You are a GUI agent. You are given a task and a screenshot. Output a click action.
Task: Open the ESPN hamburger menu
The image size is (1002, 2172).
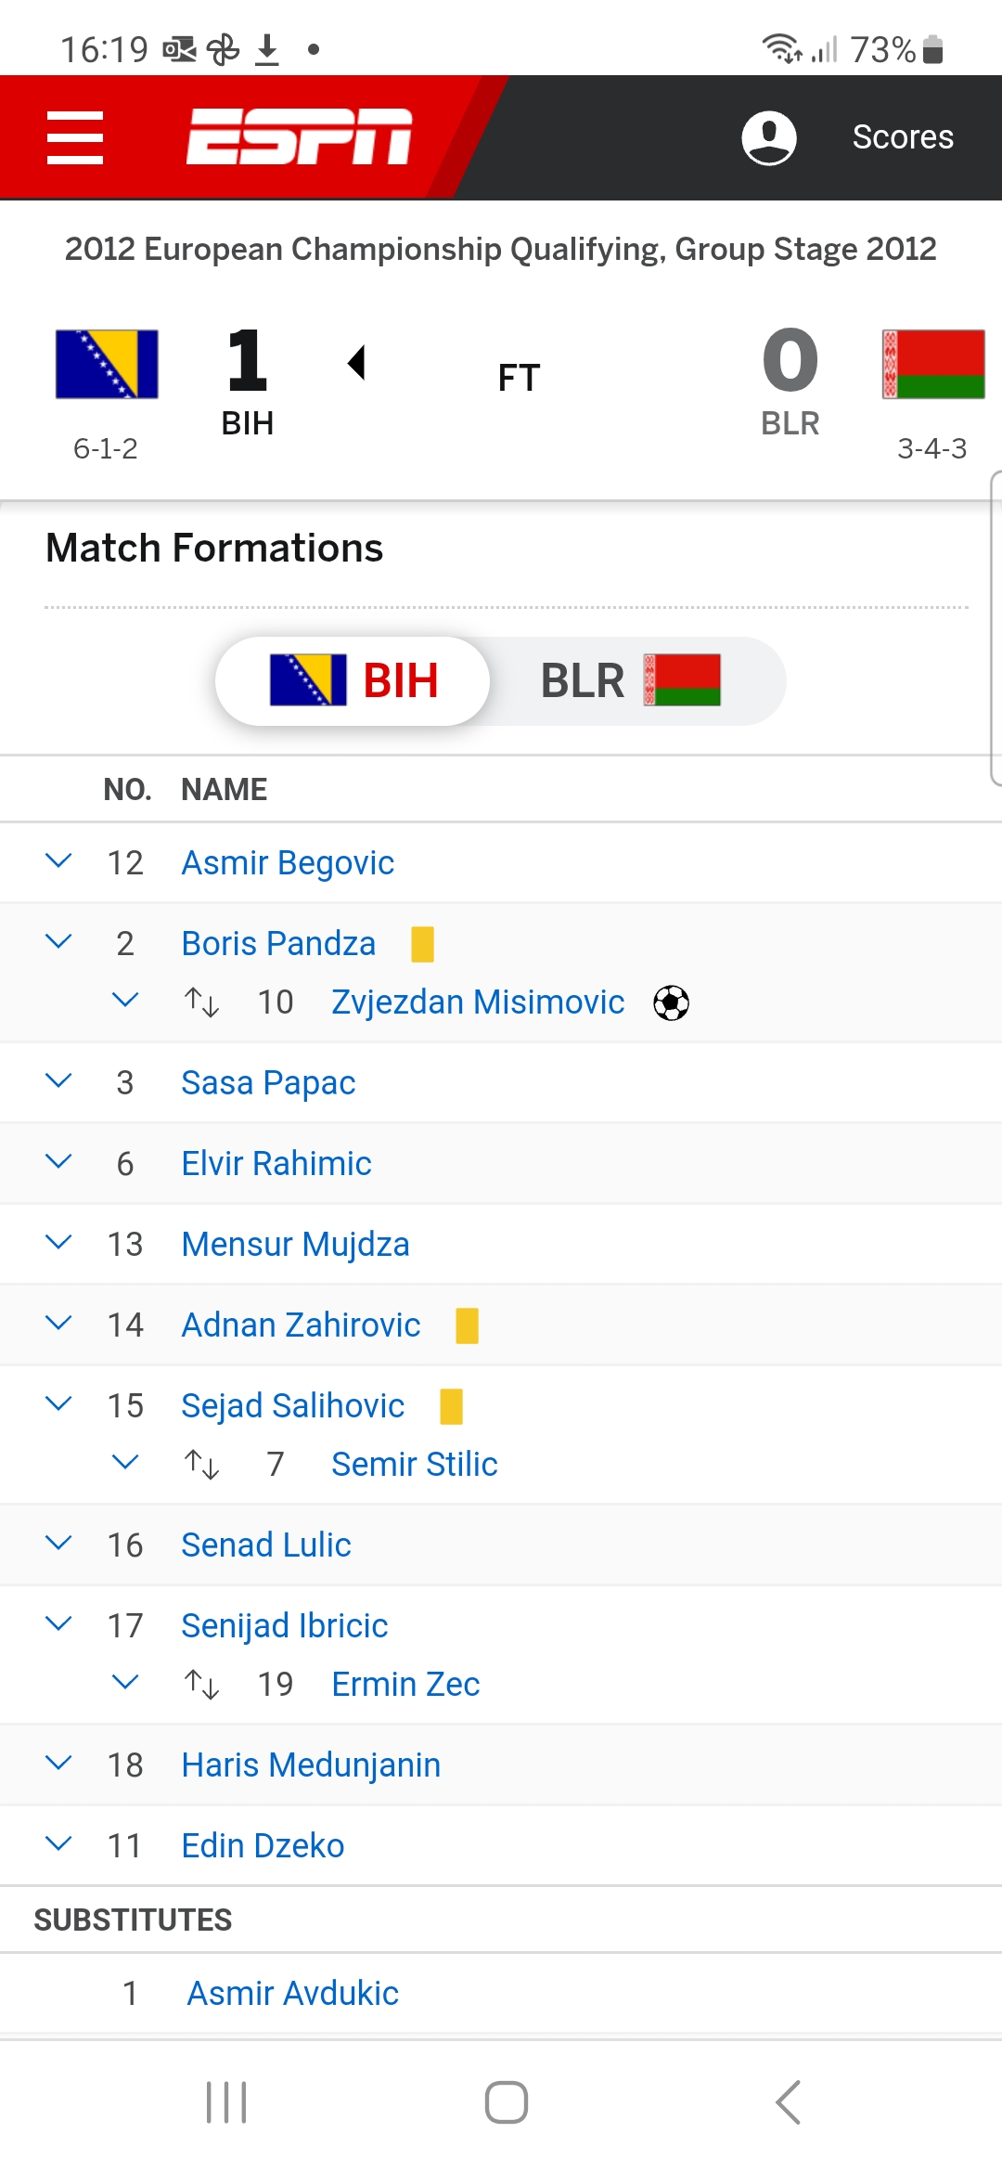click(x=75, y=137)
